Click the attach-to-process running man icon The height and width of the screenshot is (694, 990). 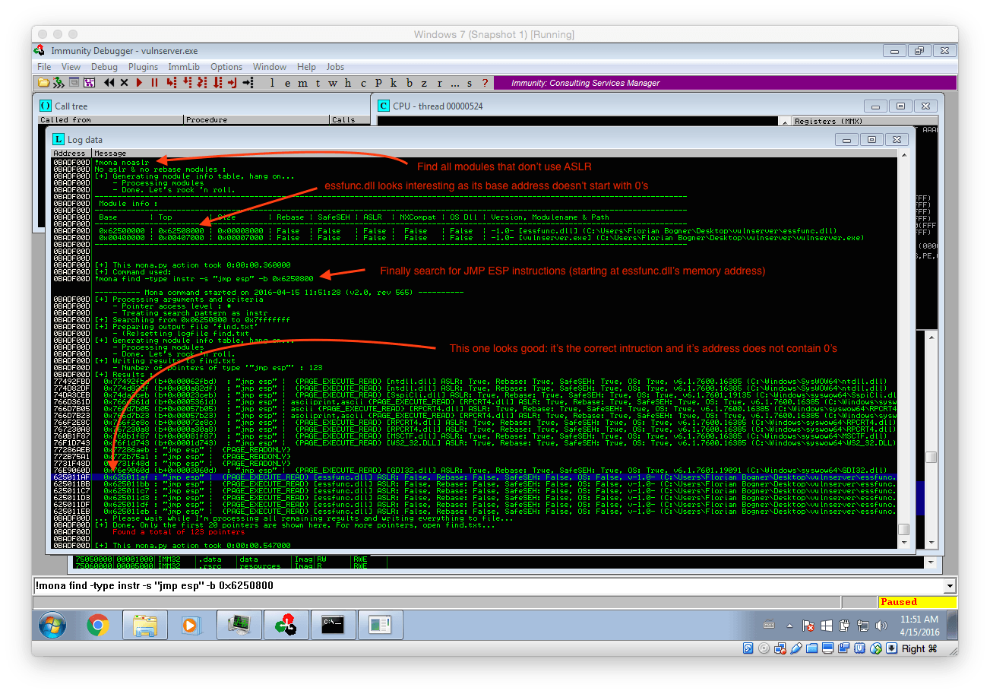click(x=58, y=82)
